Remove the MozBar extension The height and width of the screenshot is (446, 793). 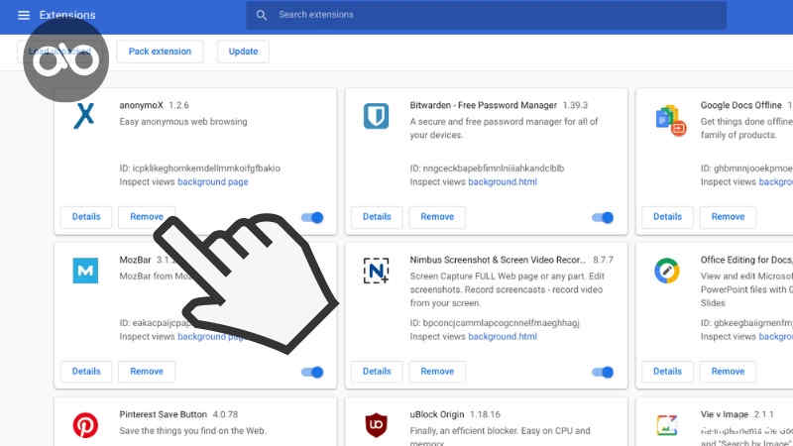147,372
